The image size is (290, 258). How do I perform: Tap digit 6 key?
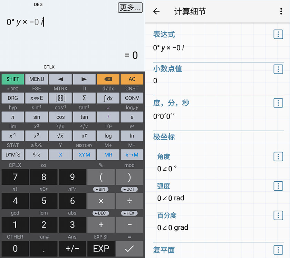[72, 201]
